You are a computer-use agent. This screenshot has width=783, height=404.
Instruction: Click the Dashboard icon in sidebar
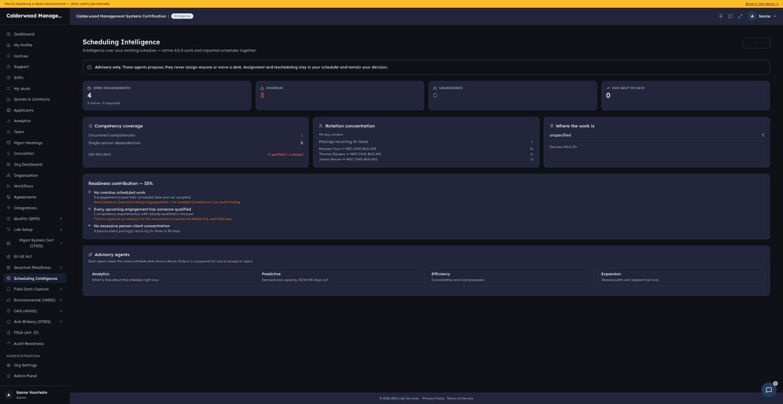(9, 34)
